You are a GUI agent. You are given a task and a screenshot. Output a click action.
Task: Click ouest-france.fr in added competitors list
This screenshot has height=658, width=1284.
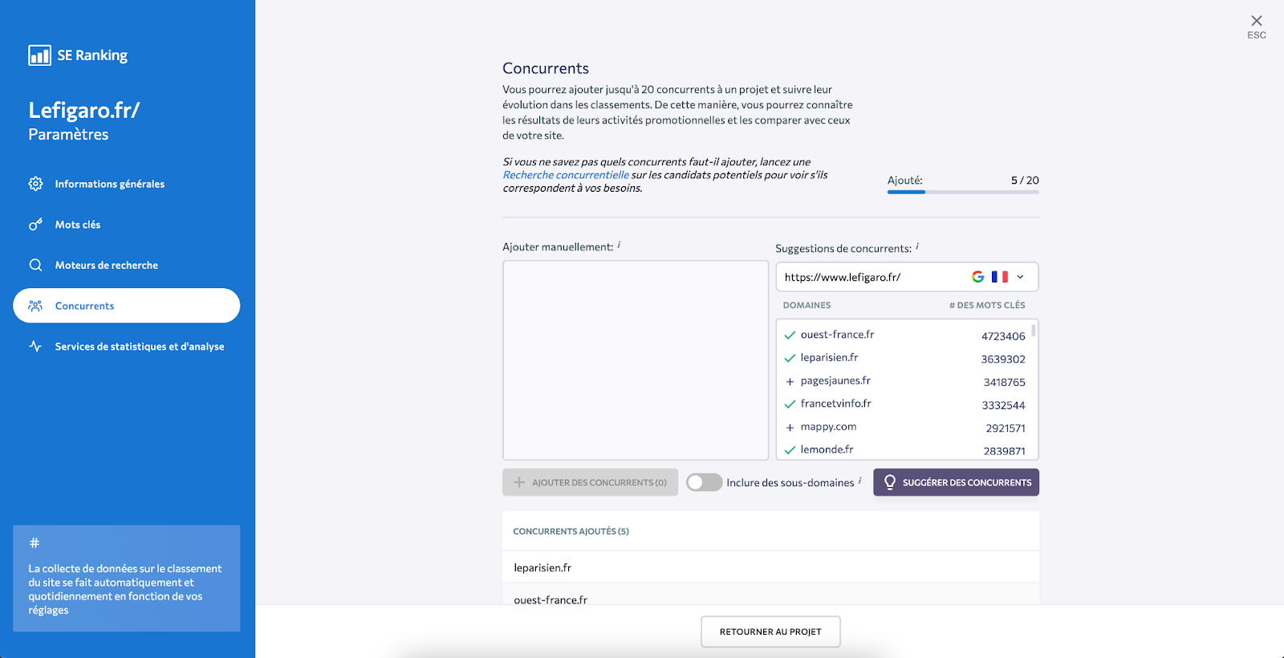click(551, 600)
